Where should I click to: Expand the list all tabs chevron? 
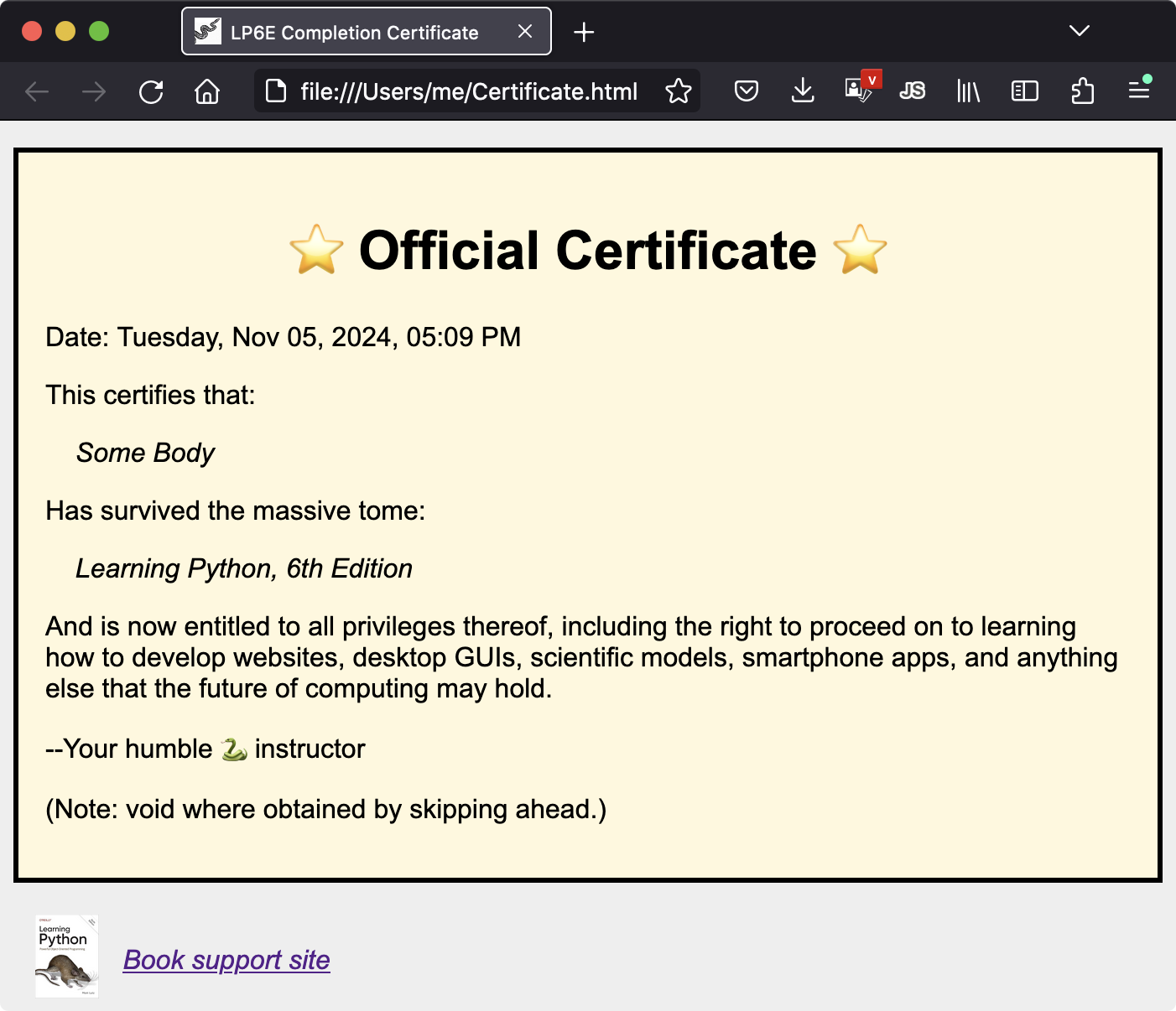coord(1079,31)
